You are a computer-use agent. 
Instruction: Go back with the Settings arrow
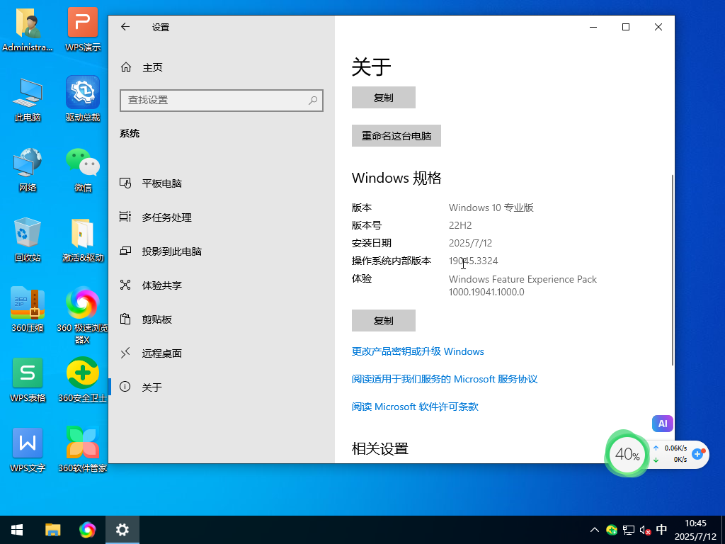[x=125, y=27]
